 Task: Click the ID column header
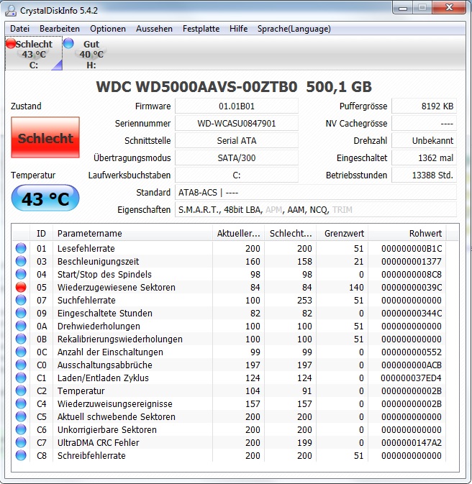[x=41, y=233]
